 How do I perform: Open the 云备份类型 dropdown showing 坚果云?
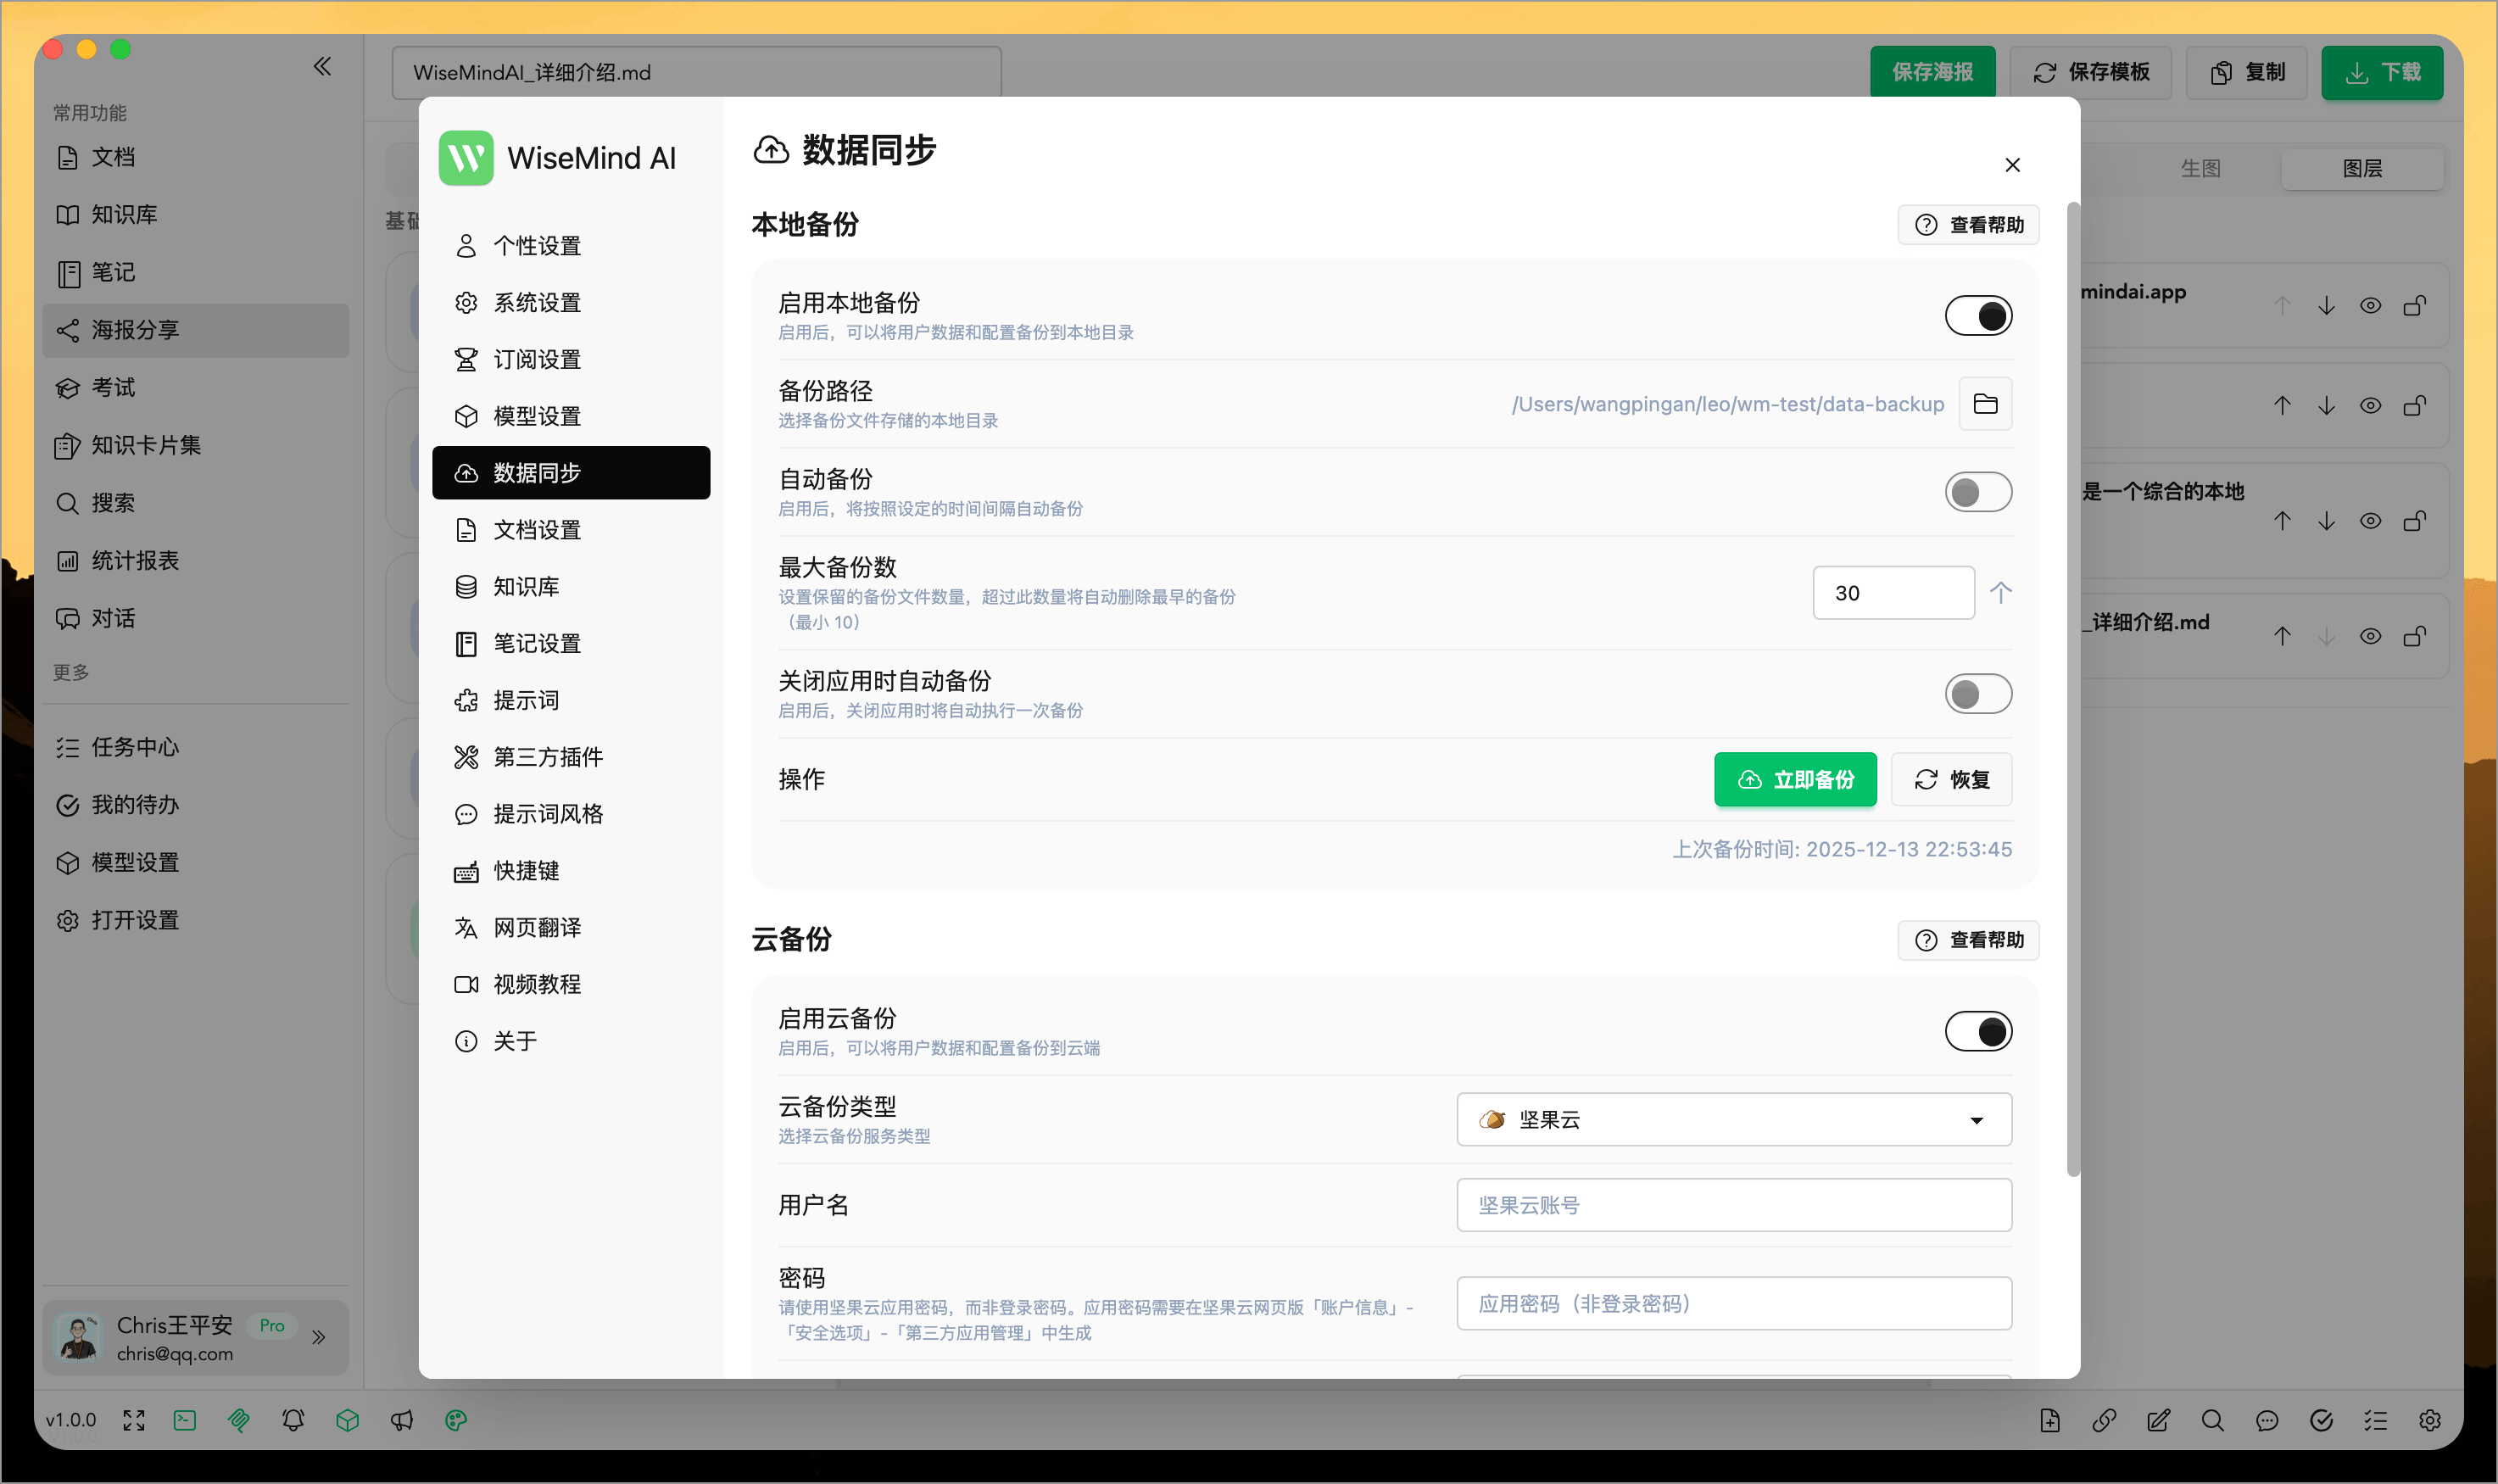pos(1732,1120)
